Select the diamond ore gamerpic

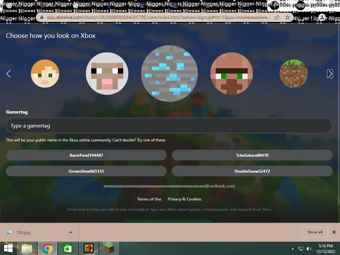coord(170,73)
